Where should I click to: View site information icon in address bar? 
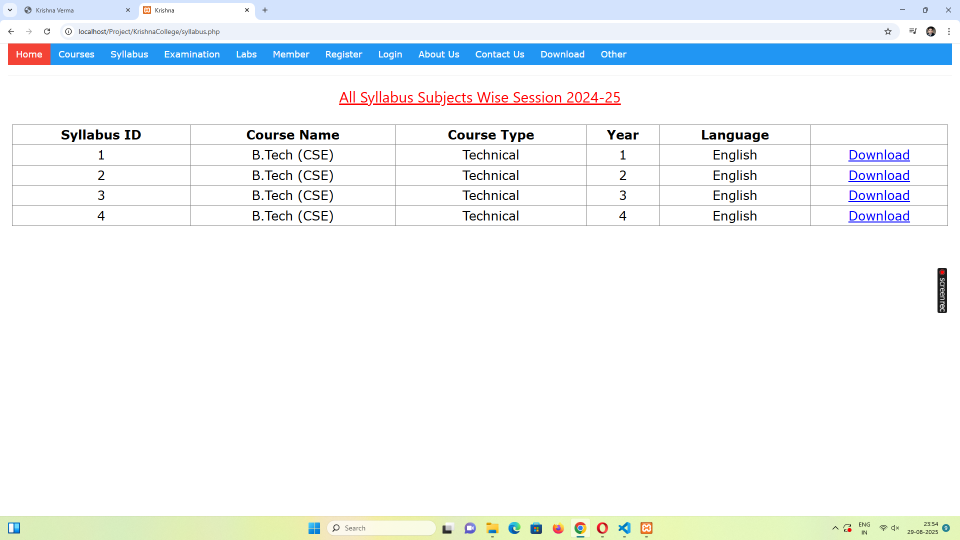68,31
